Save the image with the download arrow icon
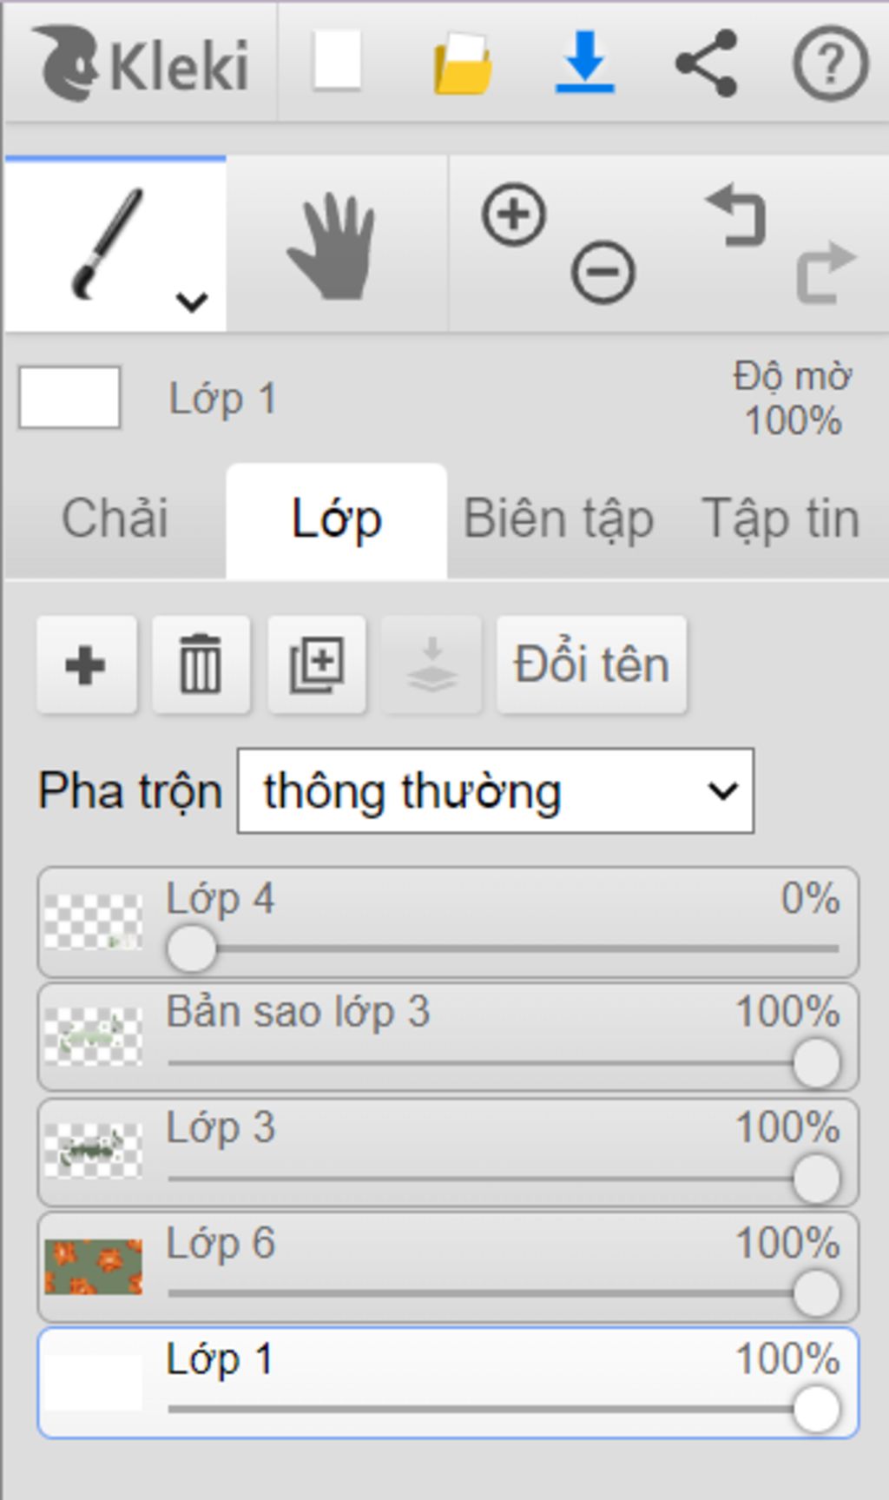Viewport: 889px width, 1500px height. pyautogui.click(x=585, y=62)
